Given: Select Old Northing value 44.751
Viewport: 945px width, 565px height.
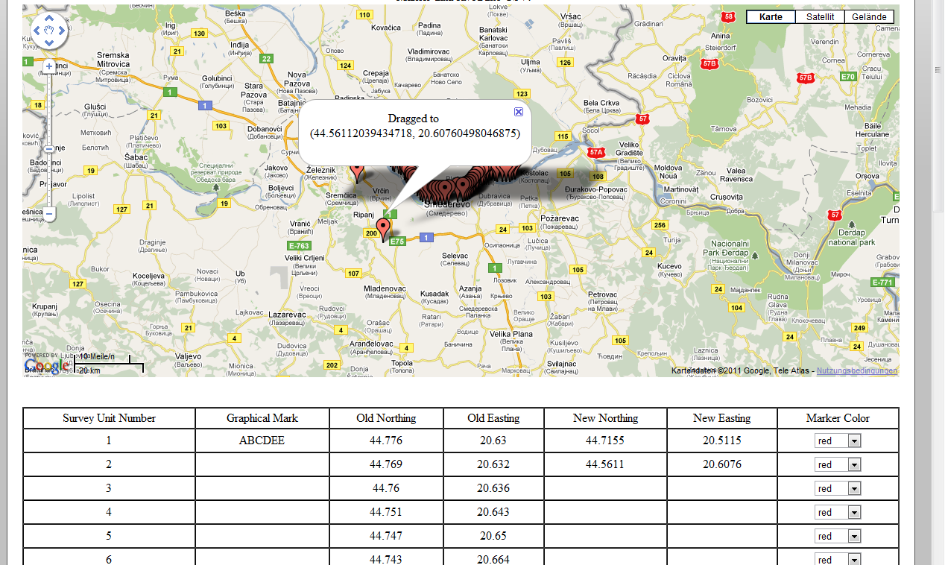Looking at the screenshot, I should click(x=386, y=512).
